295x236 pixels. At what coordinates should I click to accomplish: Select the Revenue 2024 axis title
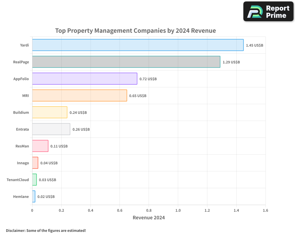[149, 217]
